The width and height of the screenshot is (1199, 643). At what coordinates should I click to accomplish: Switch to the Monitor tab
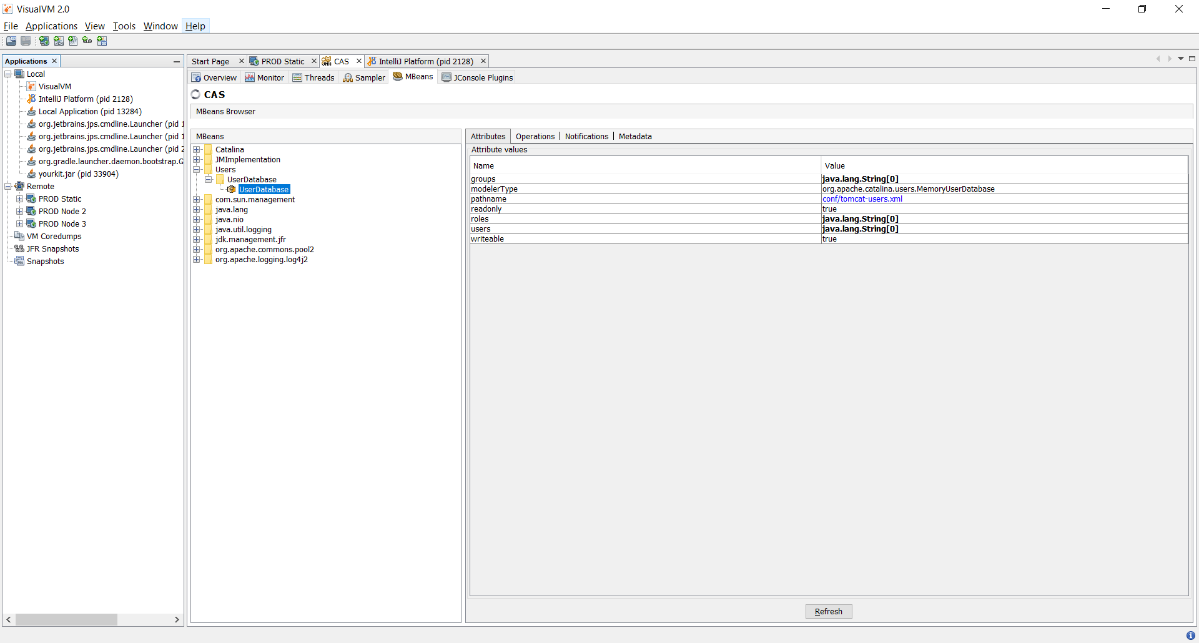pos(264,77)
